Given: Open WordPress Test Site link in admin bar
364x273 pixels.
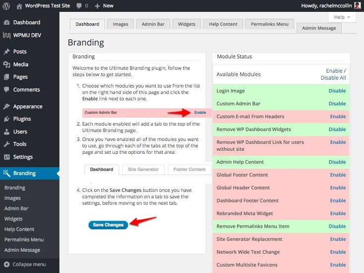Looking at the screenshot, I should tap(48, 6).
